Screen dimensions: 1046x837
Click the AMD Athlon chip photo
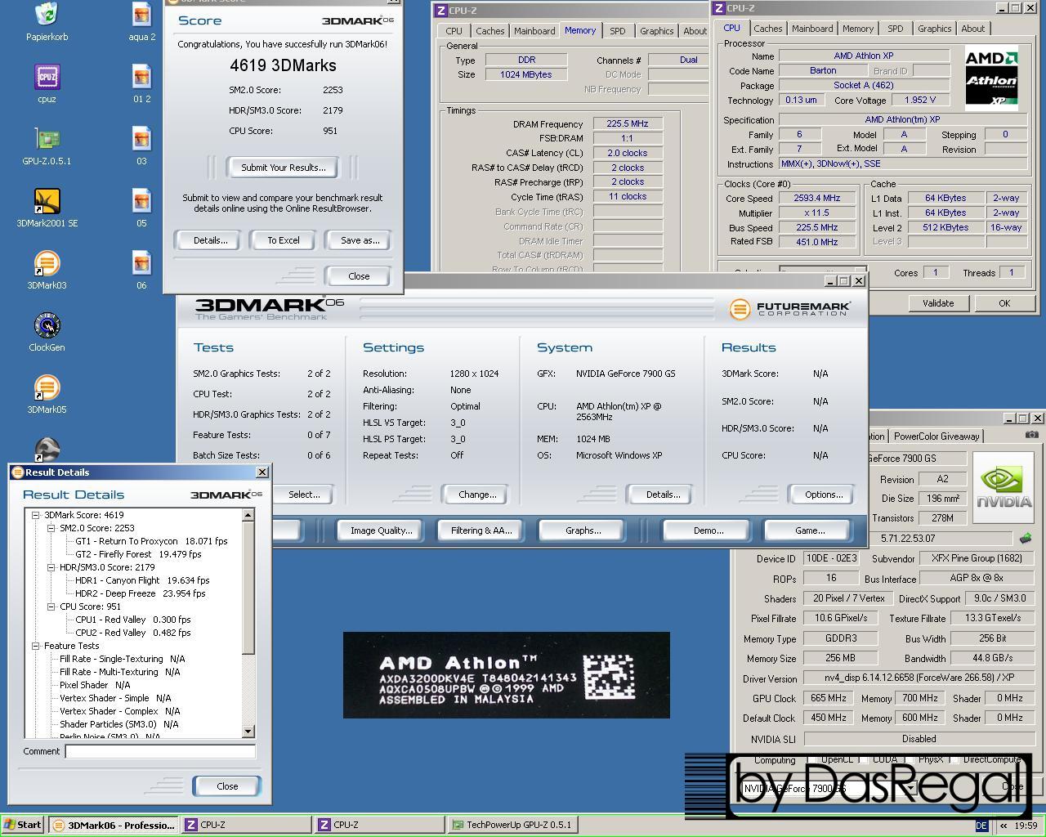pyautogui.click(x=507, y=675)
